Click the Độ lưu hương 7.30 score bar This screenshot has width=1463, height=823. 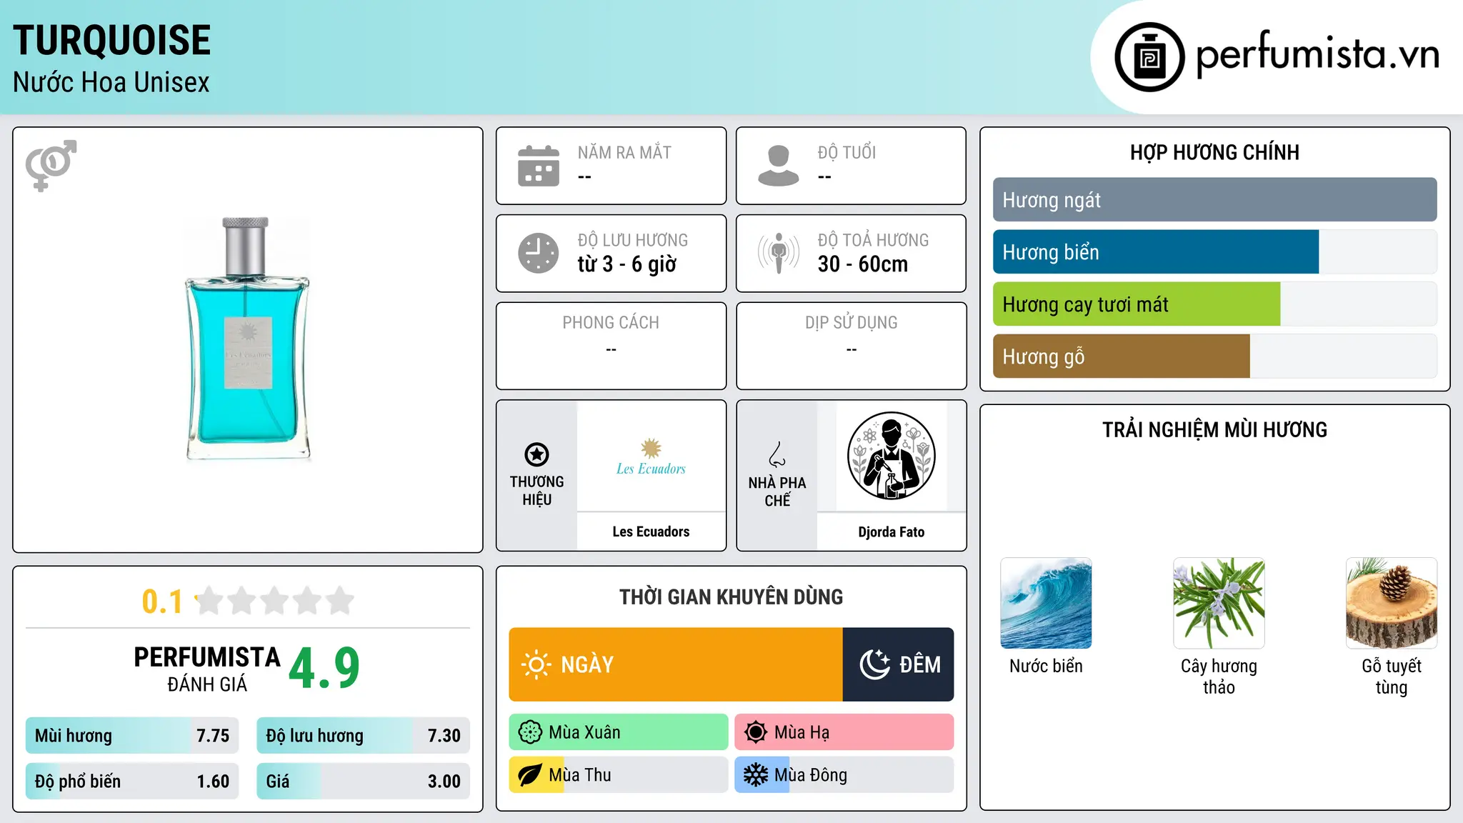(363, 736)
